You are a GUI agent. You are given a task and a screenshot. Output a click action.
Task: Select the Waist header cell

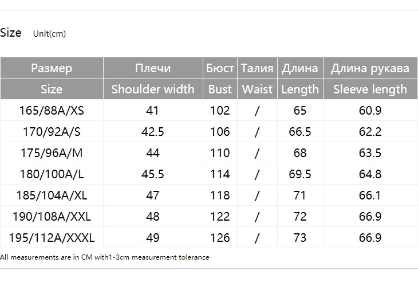click(x=257, y=89)
